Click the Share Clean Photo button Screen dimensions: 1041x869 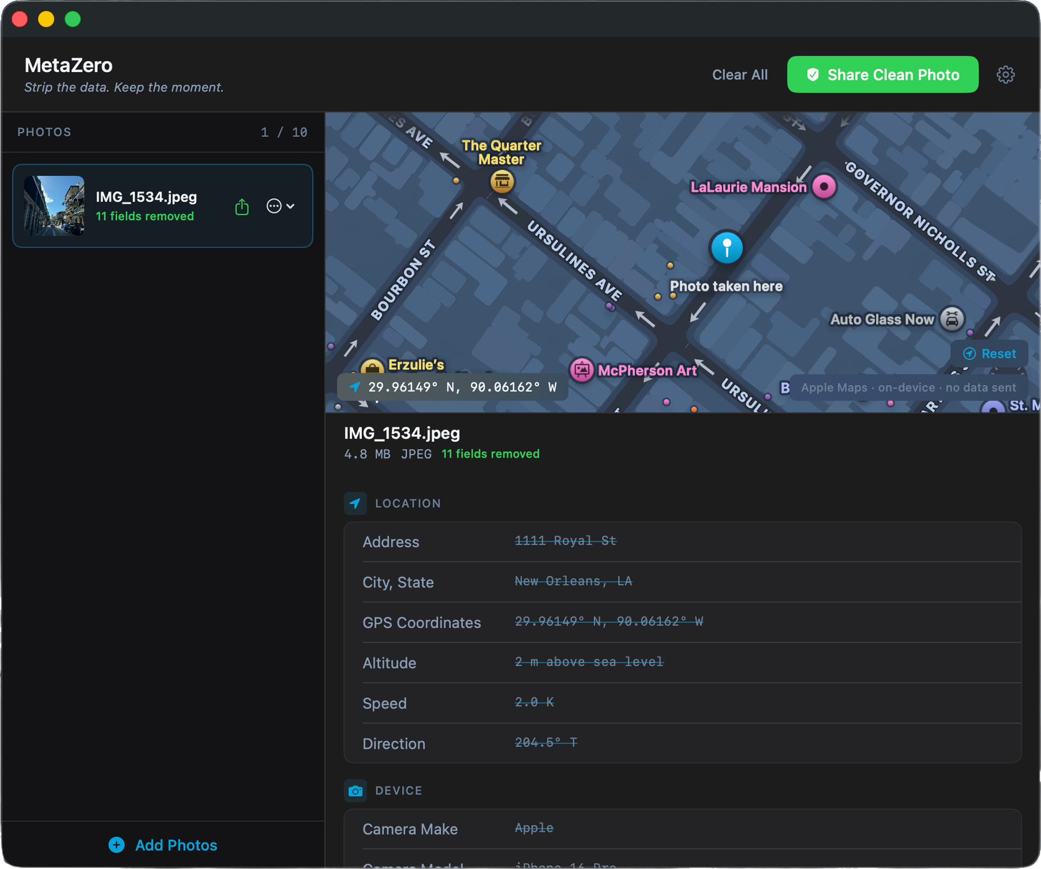point(882,74)
